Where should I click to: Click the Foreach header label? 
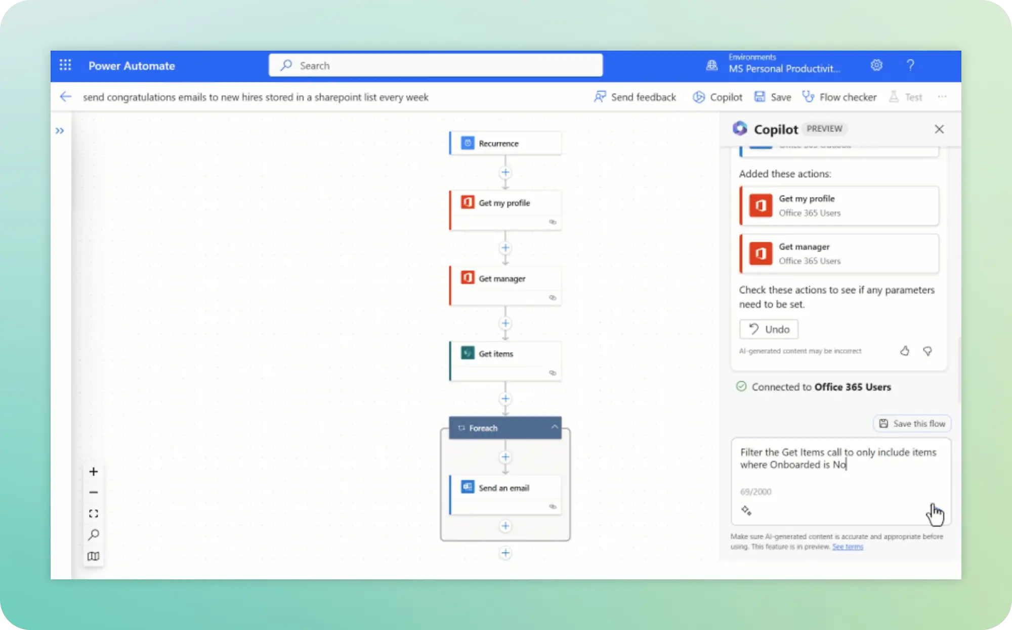(483, 428)
